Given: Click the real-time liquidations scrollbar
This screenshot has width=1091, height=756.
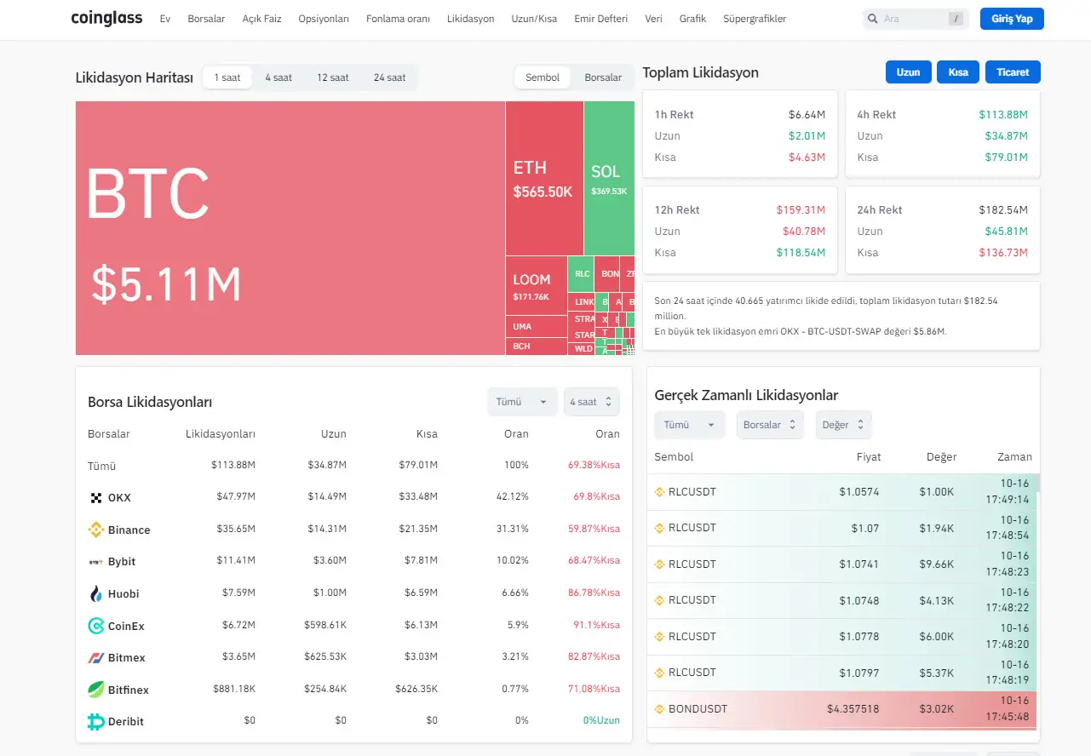Looking at the screenshot, I should pyautogui.click(x=1036, y=484).
